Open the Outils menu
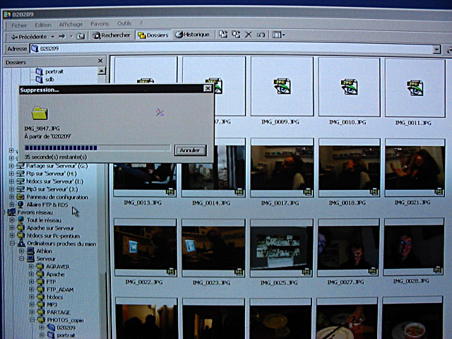 [x=124, y=23]
